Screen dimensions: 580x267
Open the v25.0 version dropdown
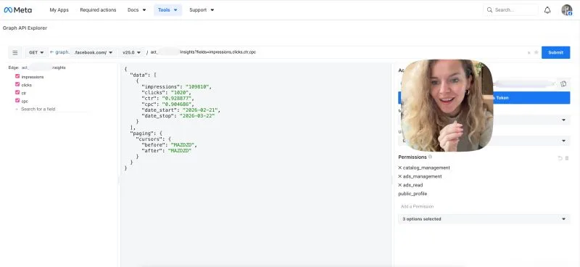(132, 52)
